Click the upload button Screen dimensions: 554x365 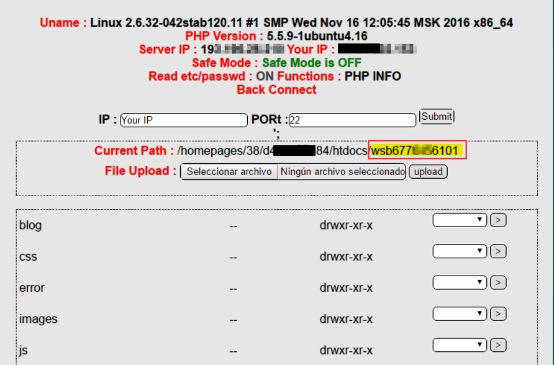[x=428, y=171]
